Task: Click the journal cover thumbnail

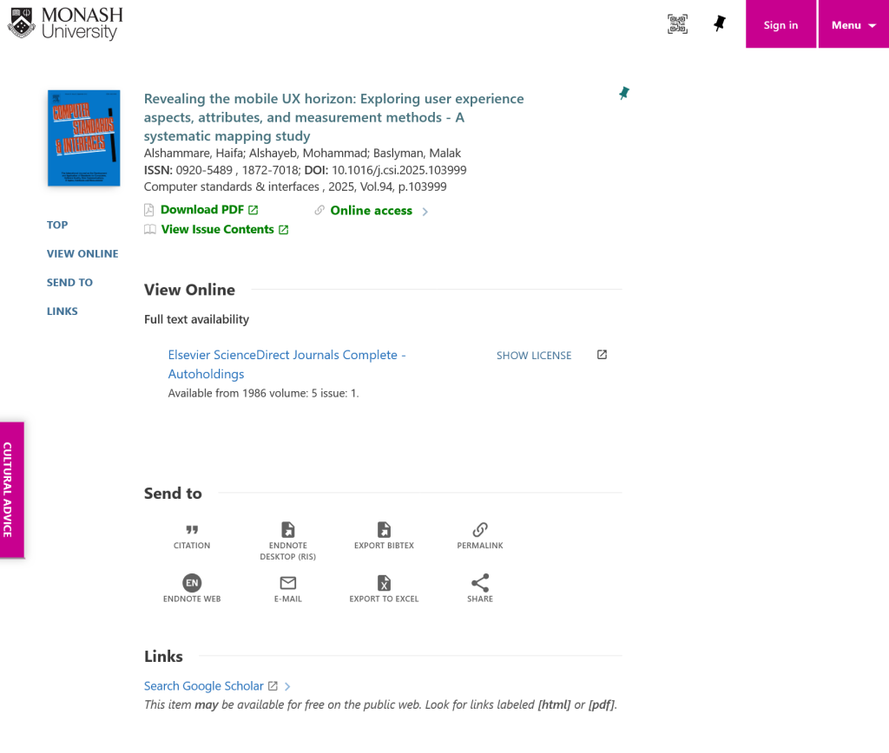Action: tap(83, 137)
